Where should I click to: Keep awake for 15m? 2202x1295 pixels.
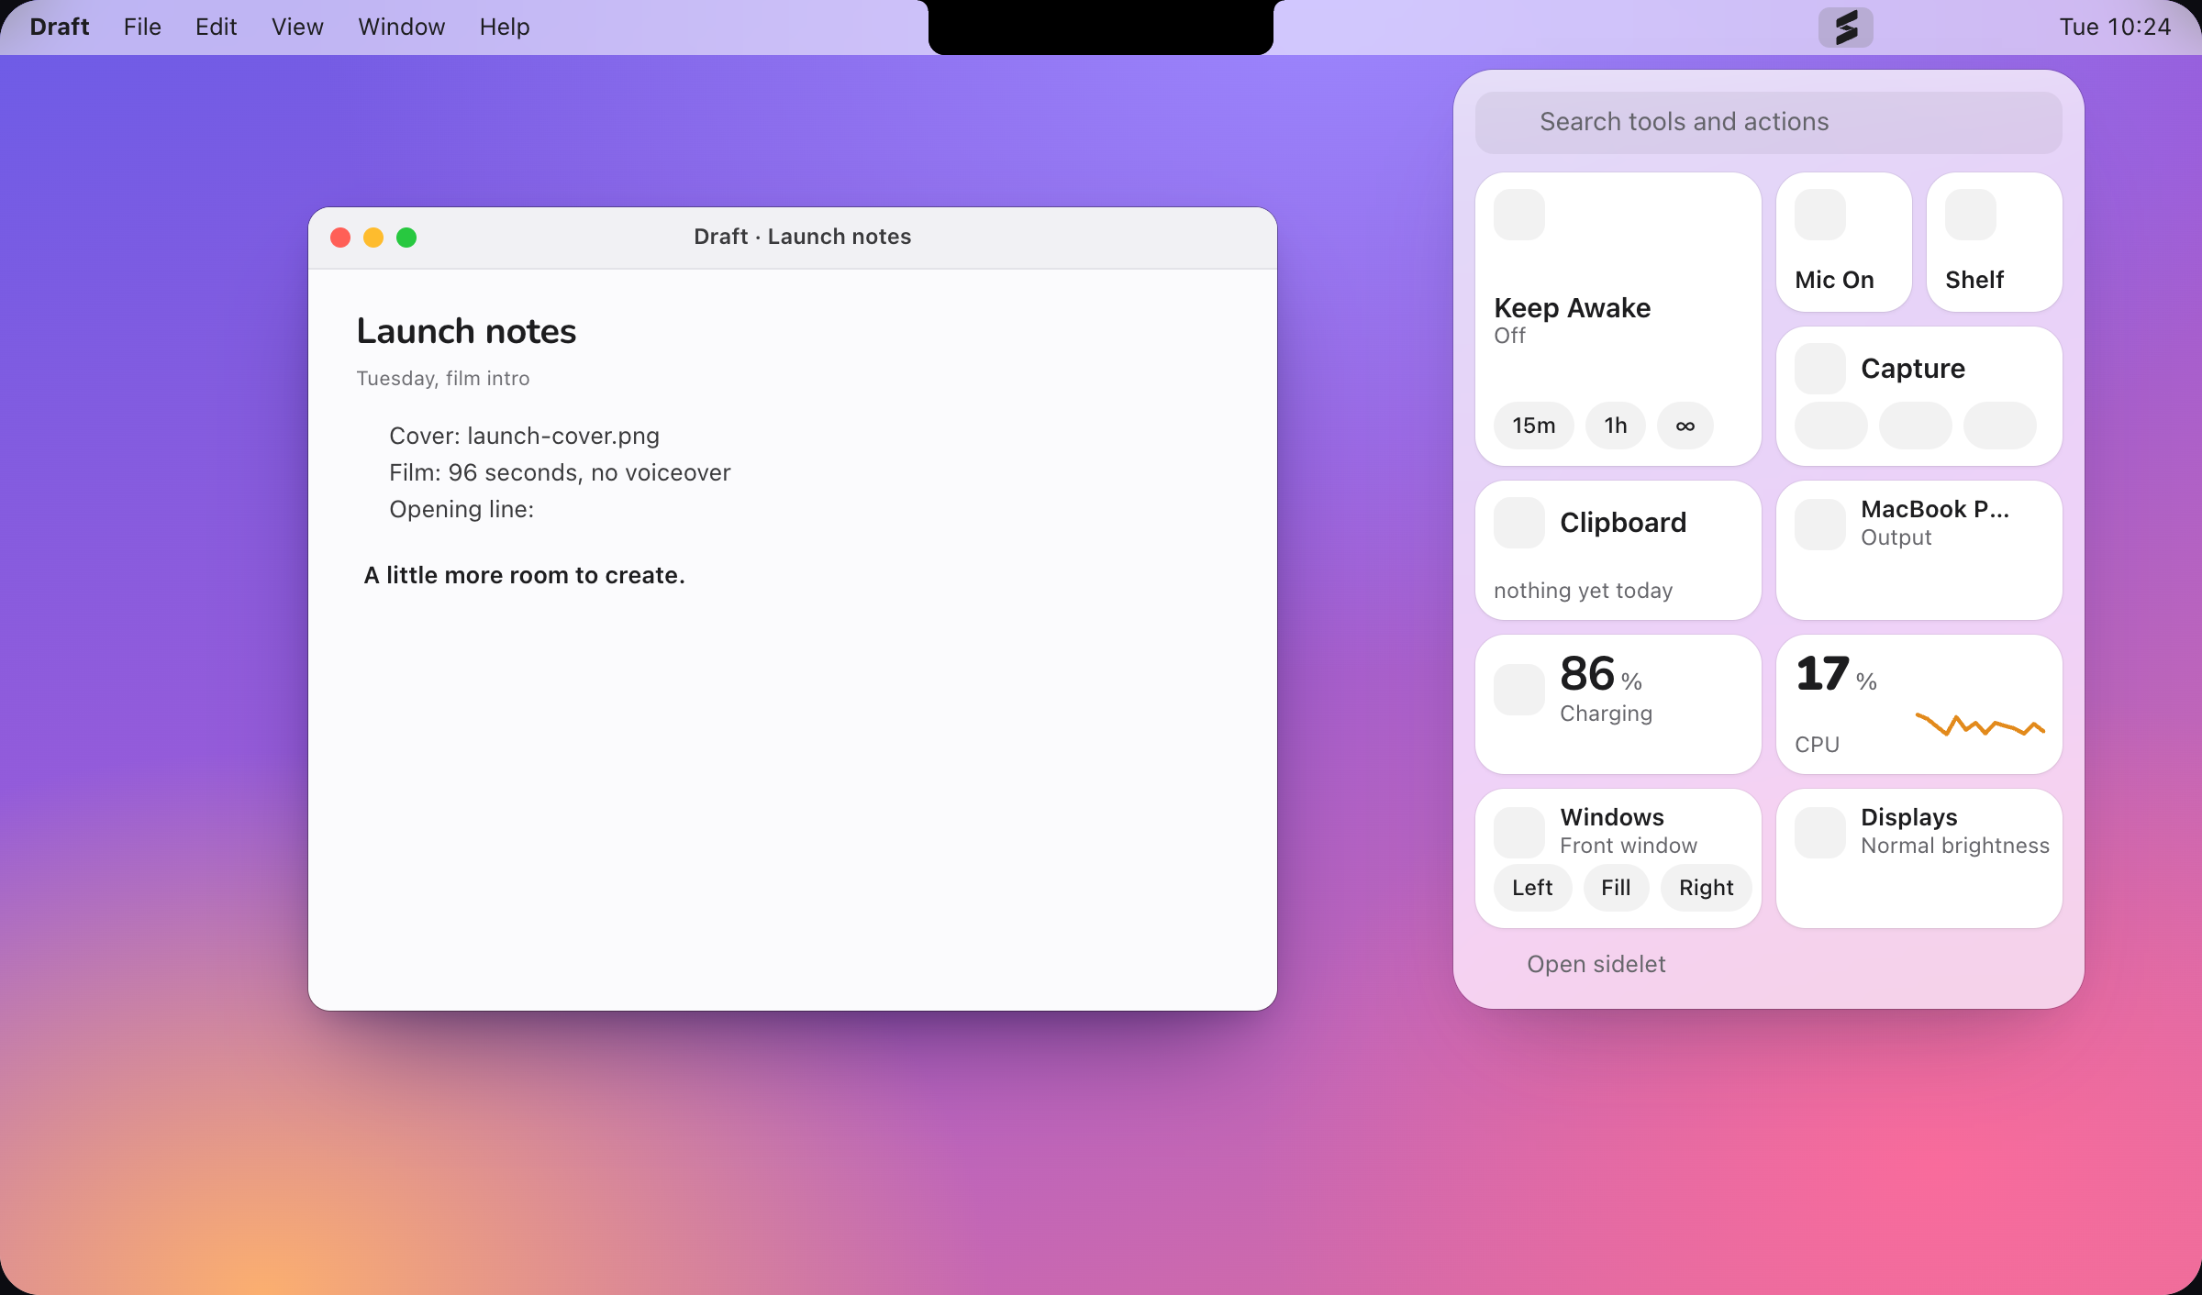click(1534, 426)
